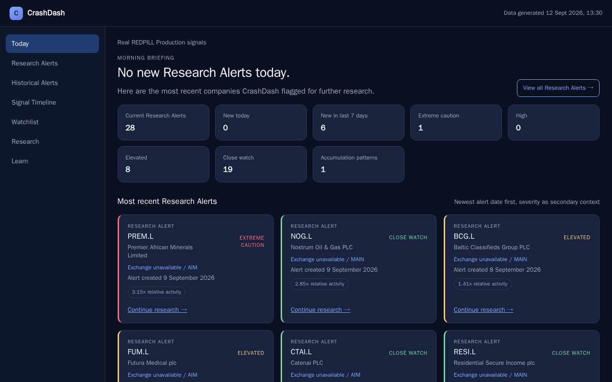This screenshot has height=382, width=612.
Task: Click CTAI.L's Exchange unavailable / AIM text
Action: point(326,375)
